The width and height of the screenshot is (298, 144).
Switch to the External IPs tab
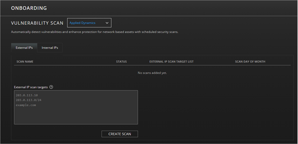[x=24, y=48]
